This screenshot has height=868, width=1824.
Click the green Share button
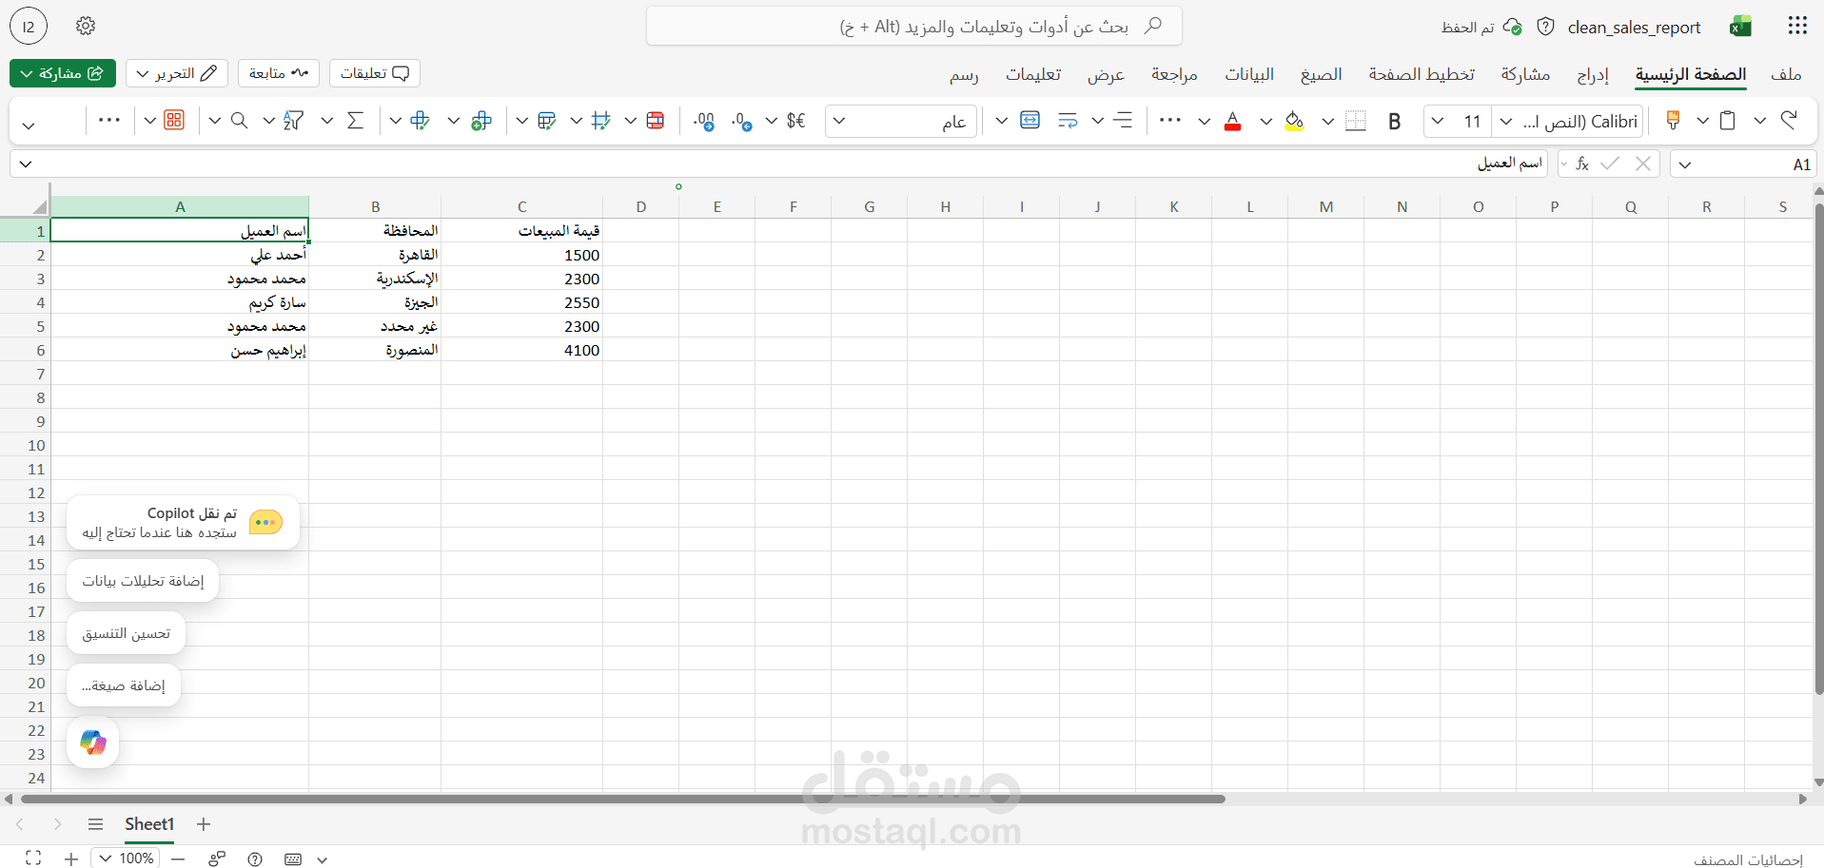pyautogui.click(x=63, y=73)
